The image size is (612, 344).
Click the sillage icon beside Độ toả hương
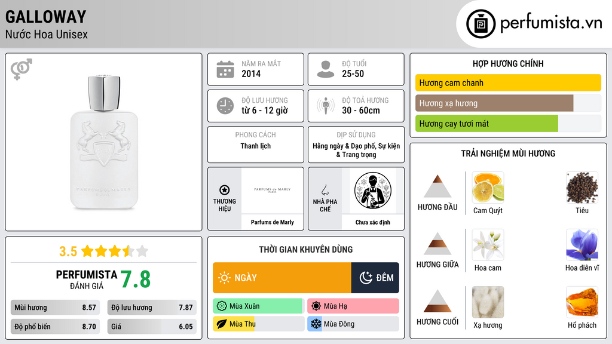[x=326, y=106]
